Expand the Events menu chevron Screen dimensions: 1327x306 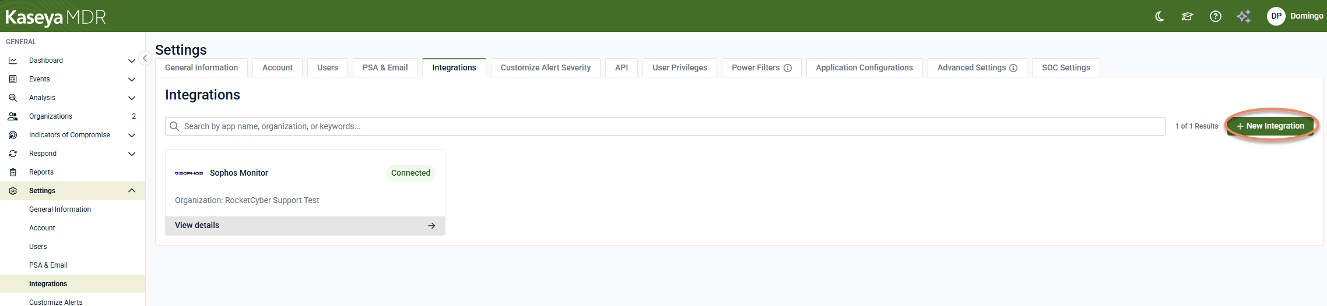coord(132,79)
